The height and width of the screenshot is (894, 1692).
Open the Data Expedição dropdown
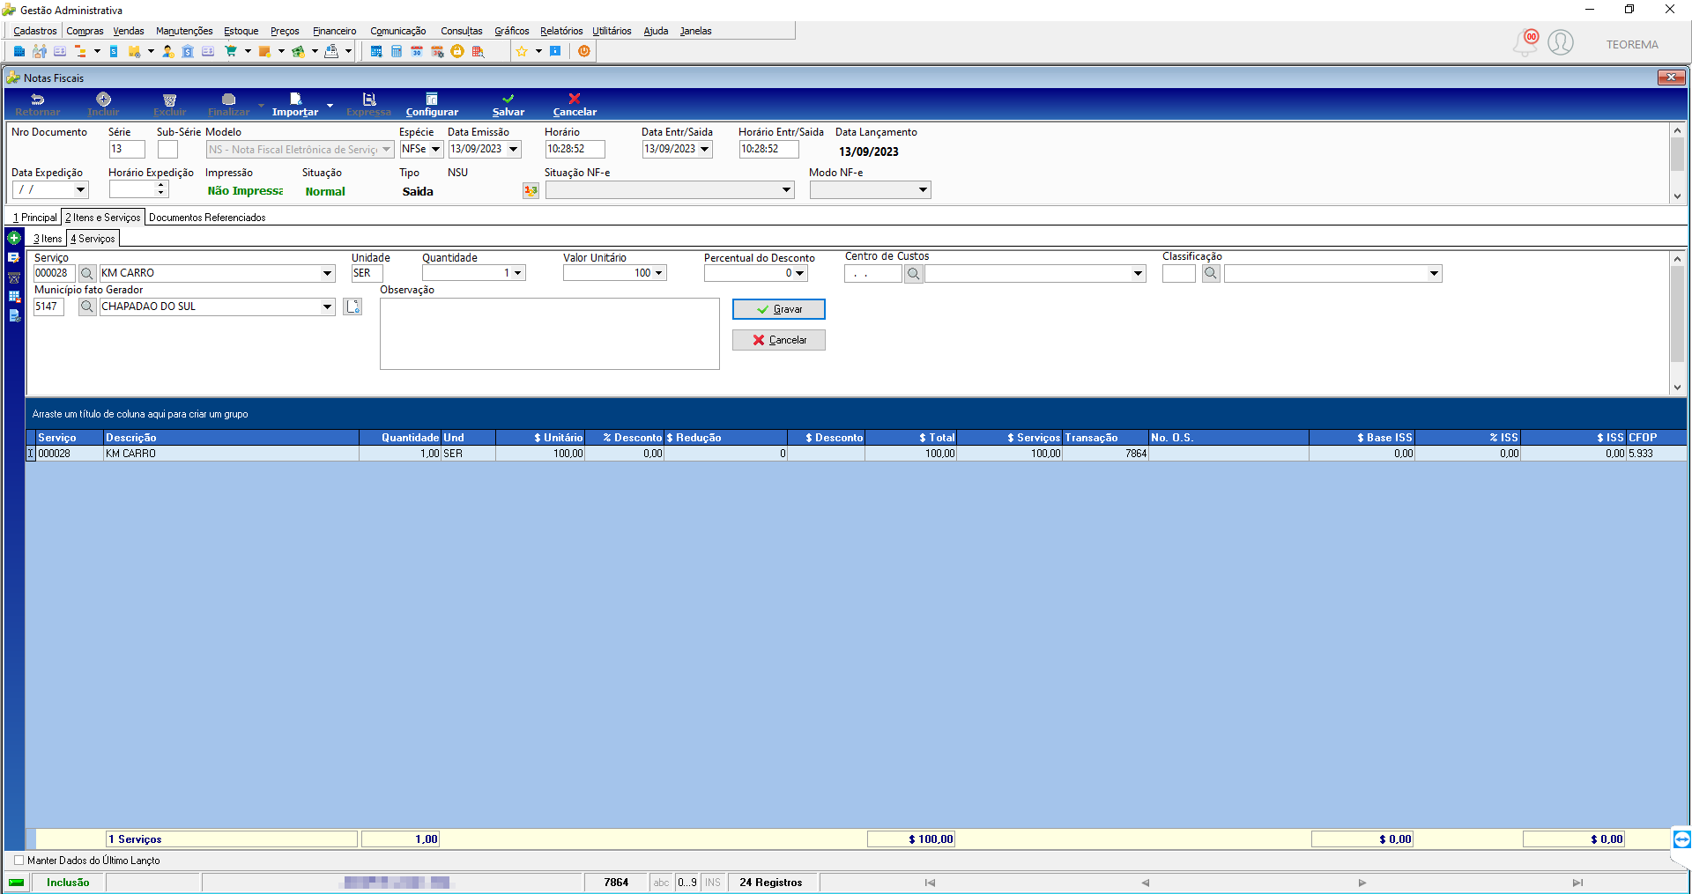(80, 189)
